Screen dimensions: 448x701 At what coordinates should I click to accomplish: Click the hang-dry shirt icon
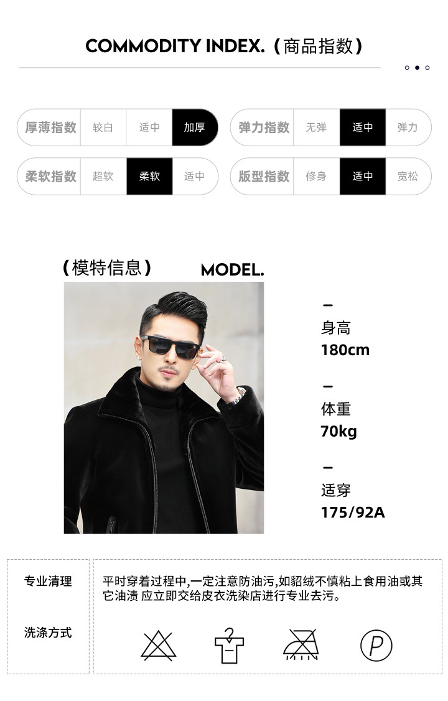coord(229,646)
